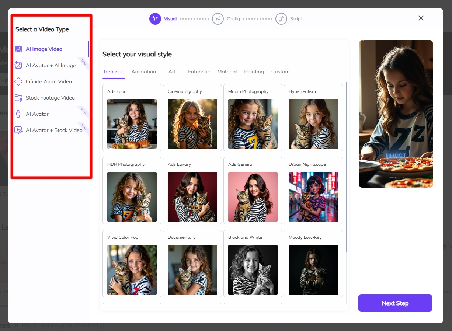This screenshot has height=331, width=452.
Task: Select the Documentary style thumbnail
Action: tap(192, 270)
